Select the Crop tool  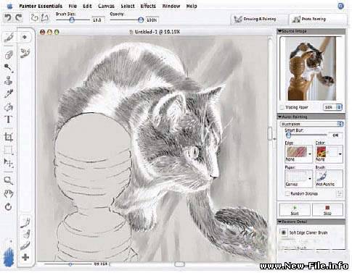9,137
